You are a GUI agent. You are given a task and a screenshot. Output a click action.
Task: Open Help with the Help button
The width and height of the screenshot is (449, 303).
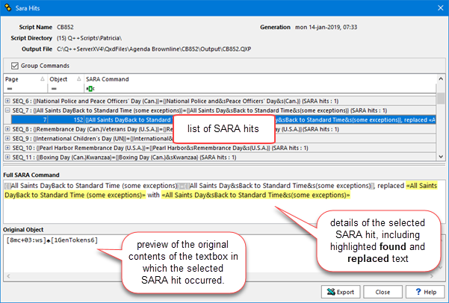coord(425,292)
